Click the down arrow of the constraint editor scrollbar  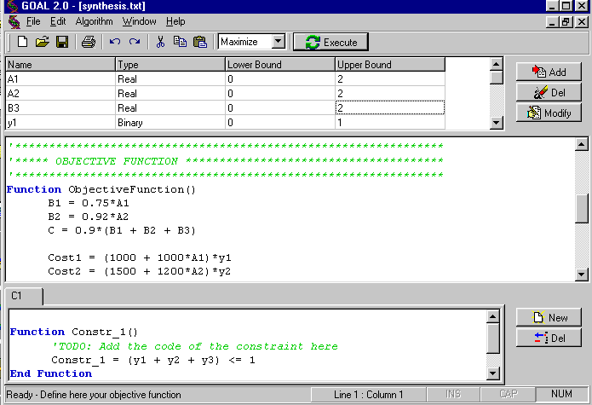pos(492,373)
